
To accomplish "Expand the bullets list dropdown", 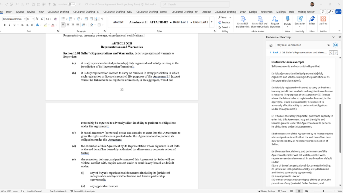I will click(67, 19).
